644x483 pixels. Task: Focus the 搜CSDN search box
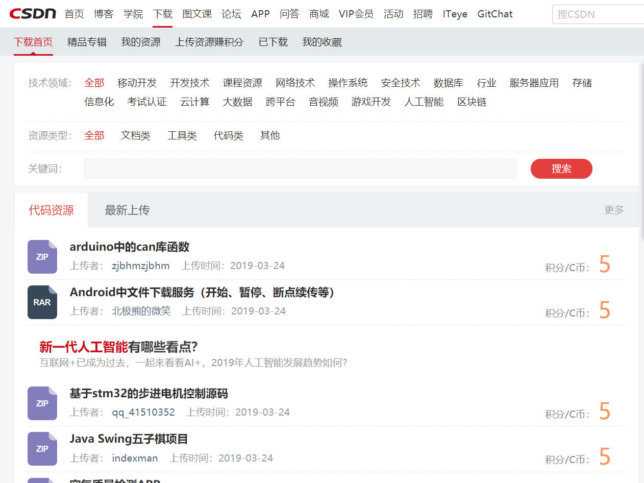pos(597,14)
